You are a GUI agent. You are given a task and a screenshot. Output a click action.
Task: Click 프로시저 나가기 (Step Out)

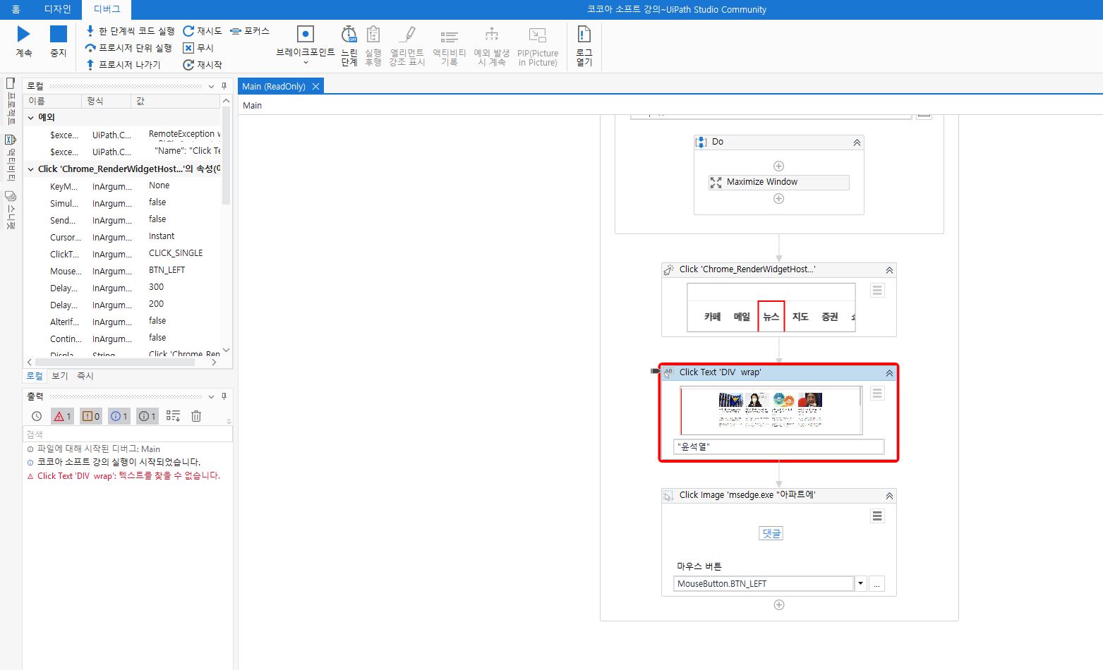[x=123, y=65]
